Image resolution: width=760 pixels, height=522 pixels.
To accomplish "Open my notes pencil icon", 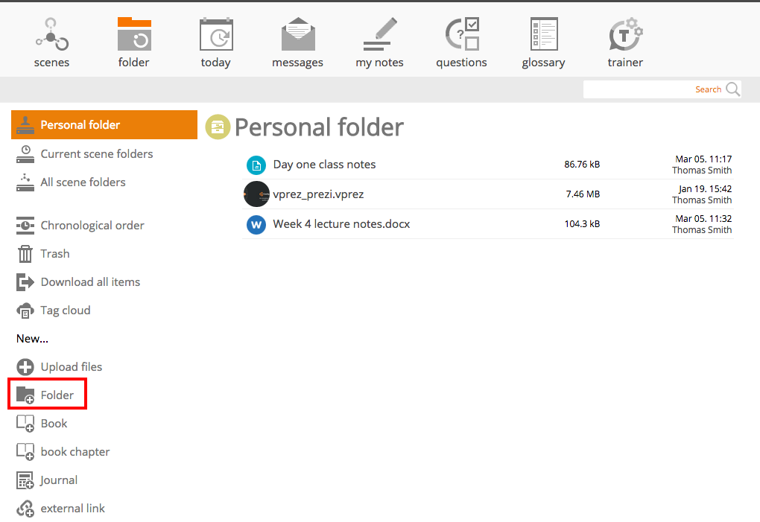I will tap(380, 35).
